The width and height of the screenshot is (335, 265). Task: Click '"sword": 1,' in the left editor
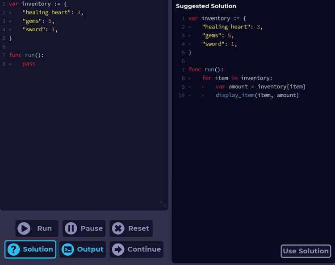pos(40,29)
